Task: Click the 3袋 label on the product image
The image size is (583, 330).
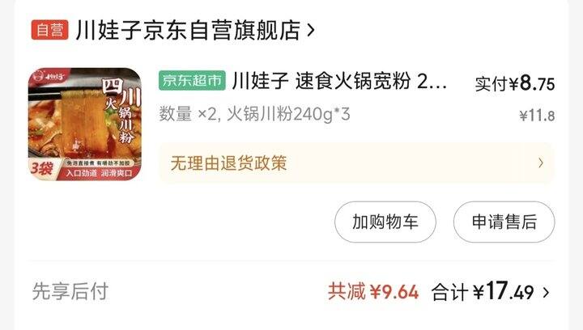Action: pos(41,169)
